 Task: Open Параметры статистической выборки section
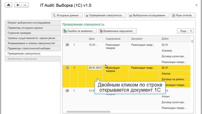click(33, 48)
